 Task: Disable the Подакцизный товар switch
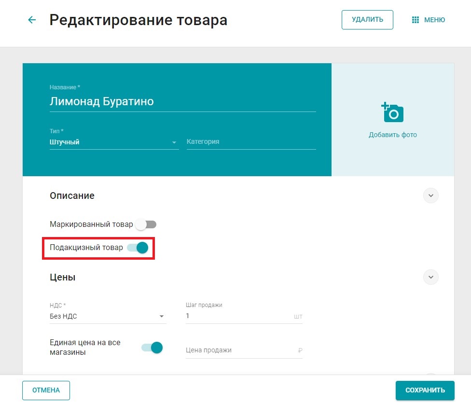137,248
